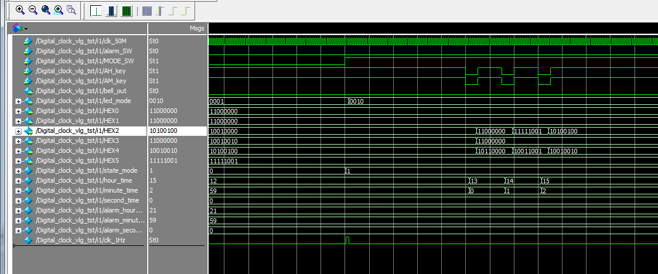Select the AM_key signal row
The height and width of the screenshot is (274, 658).
coord(80,81)
